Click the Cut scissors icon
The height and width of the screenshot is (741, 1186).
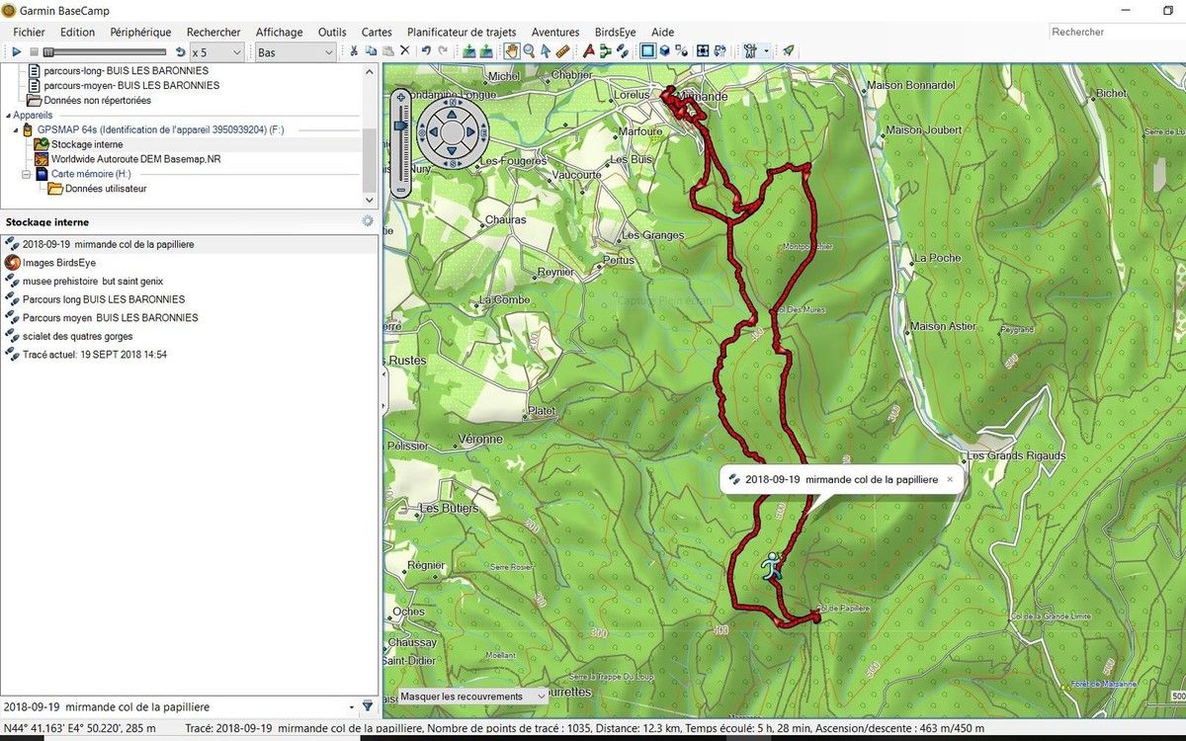click(354, 51)
